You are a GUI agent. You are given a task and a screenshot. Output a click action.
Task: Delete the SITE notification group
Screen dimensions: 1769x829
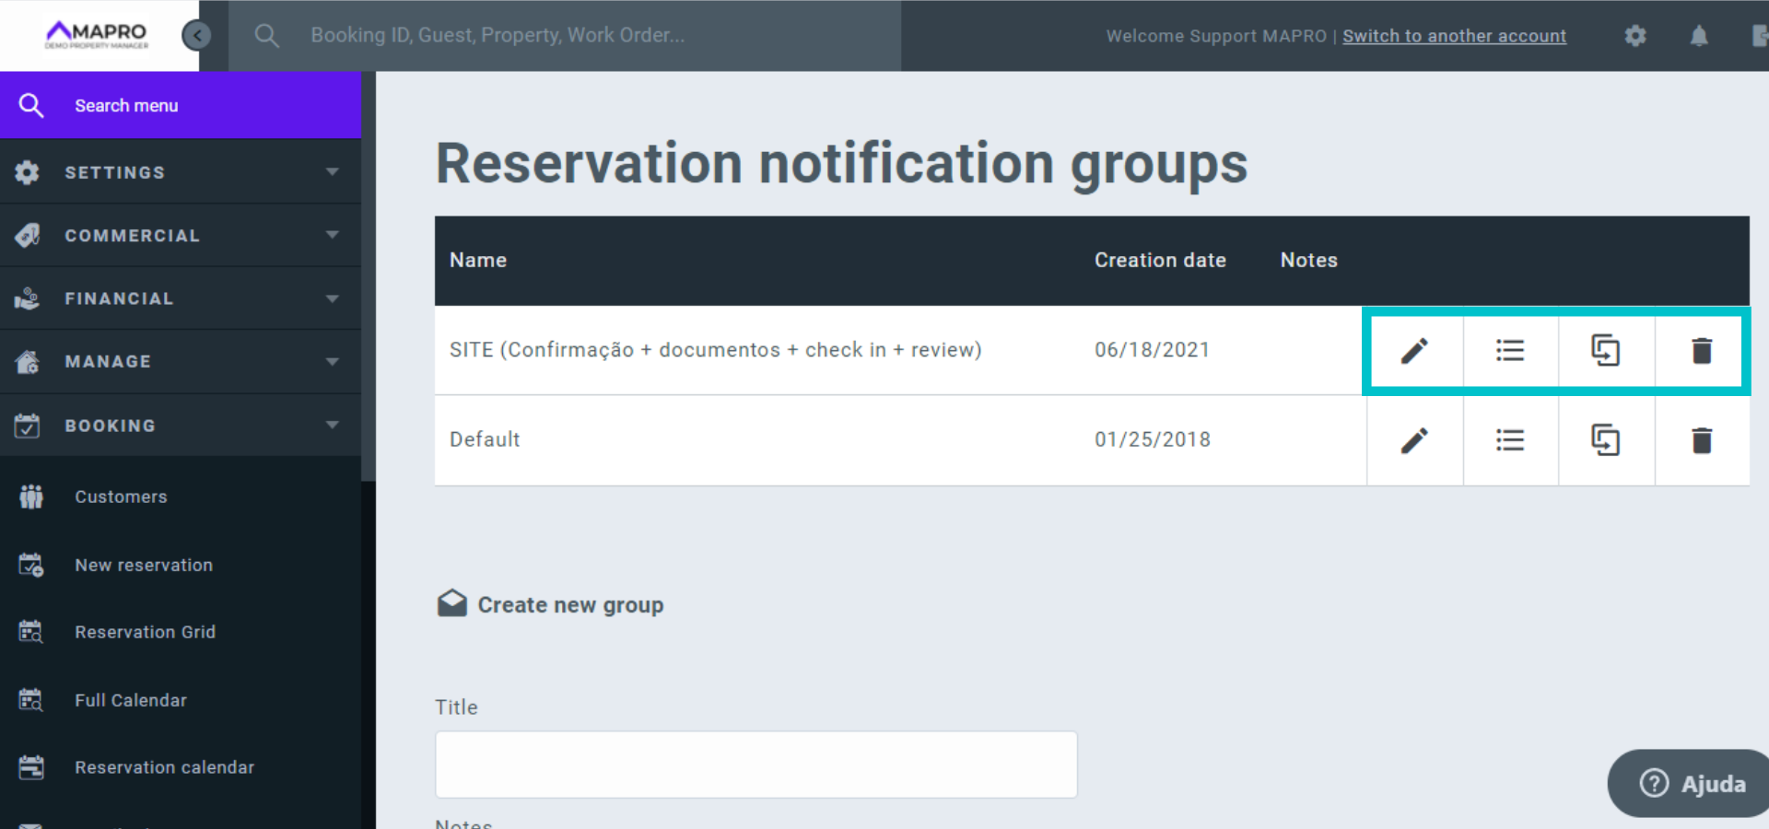click(1702, 351)
